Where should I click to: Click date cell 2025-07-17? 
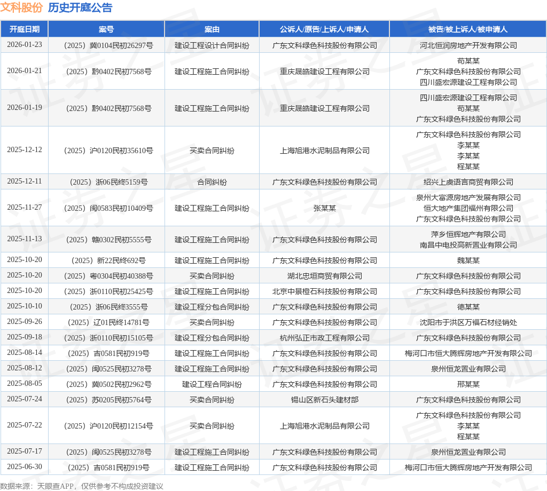point(25,452)
